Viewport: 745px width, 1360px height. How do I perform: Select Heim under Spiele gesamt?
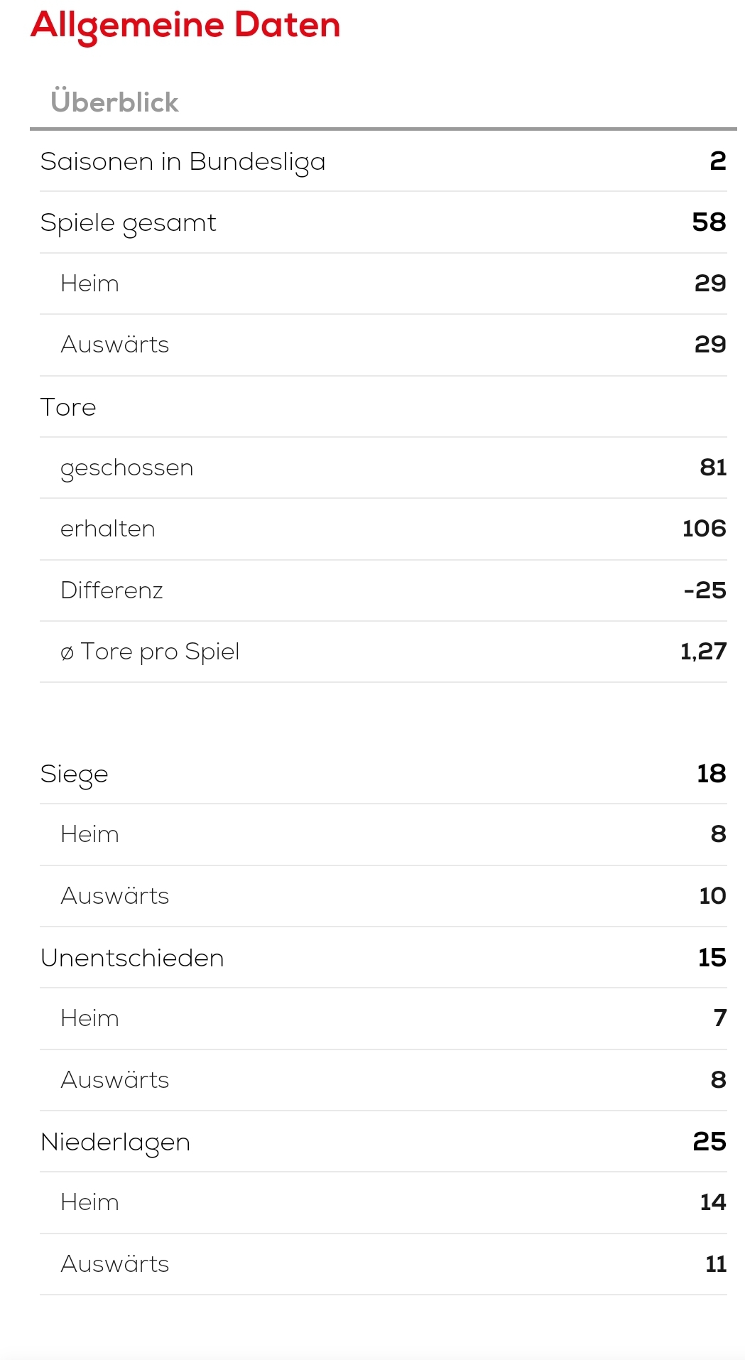pos(90,284)
